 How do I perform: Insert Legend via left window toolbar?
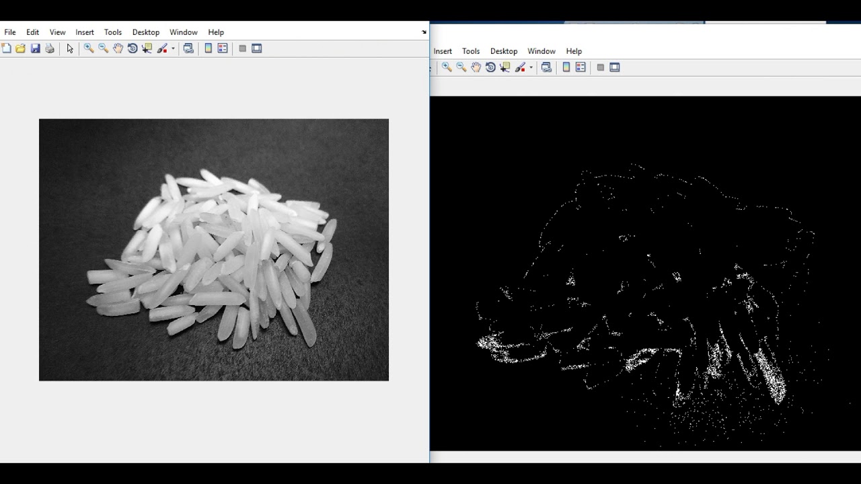pos(223,48)
